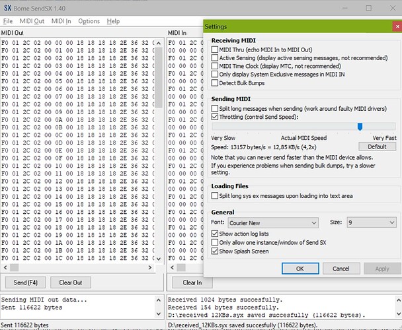
Task: Click MIDI Out horizontal scroll right arrow
Action: point(150,267)
